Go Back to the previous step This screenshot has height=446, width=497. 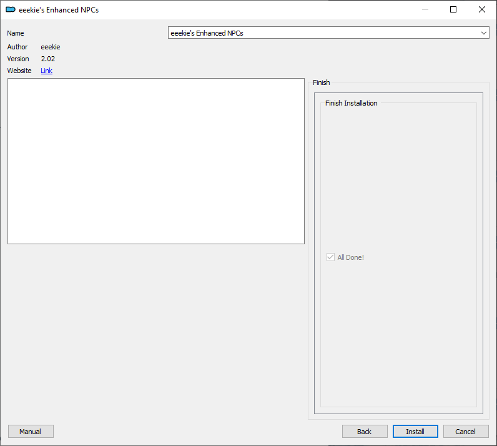[365, 432]
